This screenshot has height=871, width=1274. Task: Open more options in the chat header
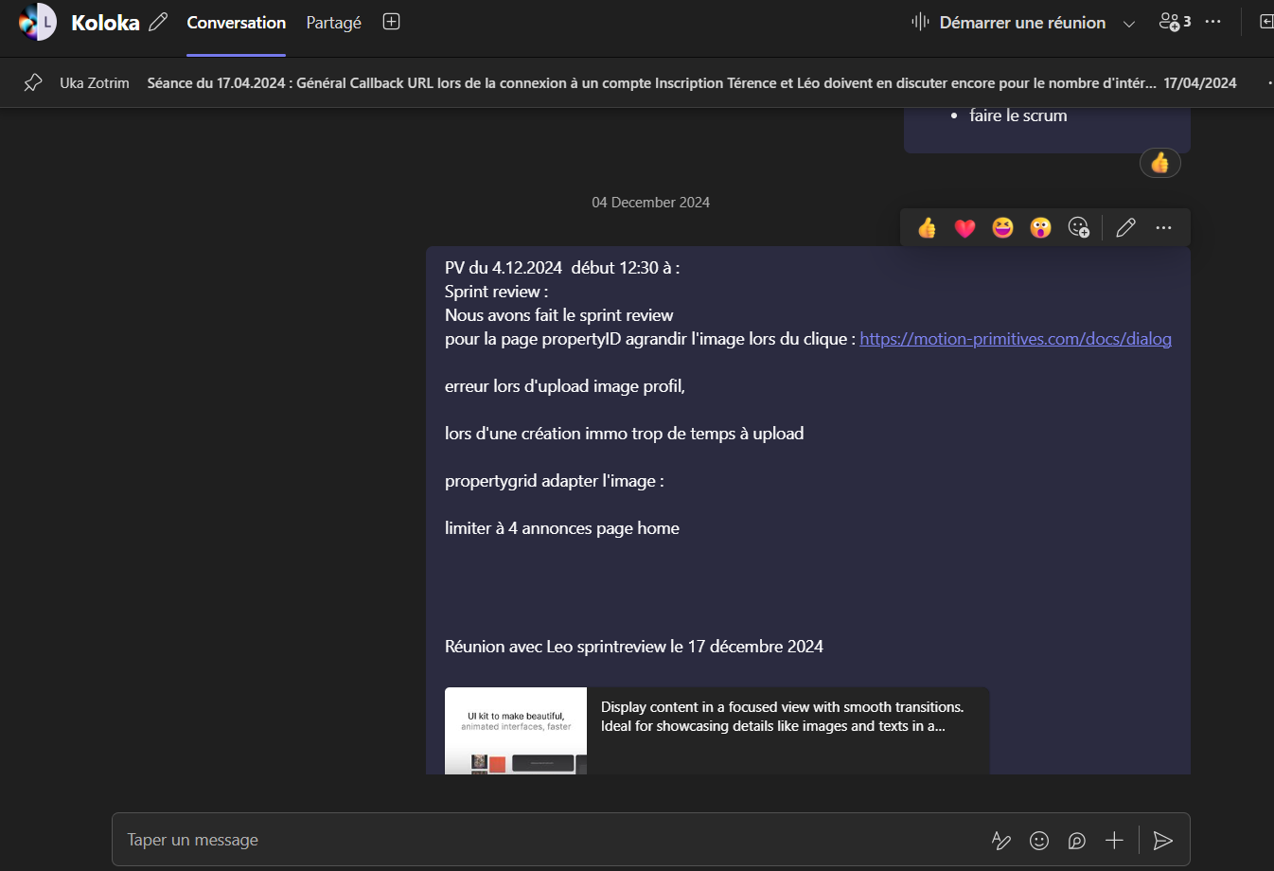[x=1213, y=22]
